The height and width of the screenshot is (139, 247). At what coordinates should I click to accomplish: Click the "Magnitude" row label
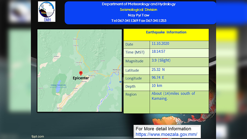(x=134, y=61)
